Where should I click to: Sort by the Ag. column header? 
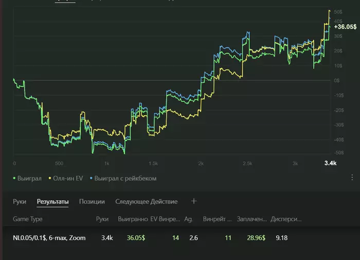coord(188,219)
